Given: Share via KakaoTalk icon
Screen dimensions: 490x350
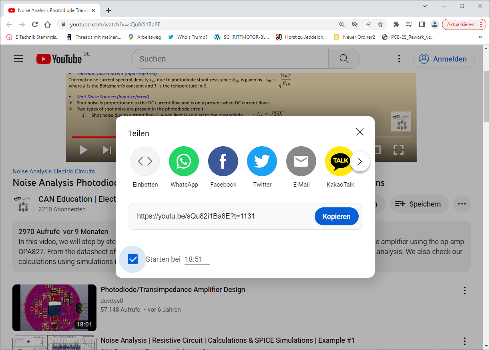Looking at the screenshot, I should (340, 161).
